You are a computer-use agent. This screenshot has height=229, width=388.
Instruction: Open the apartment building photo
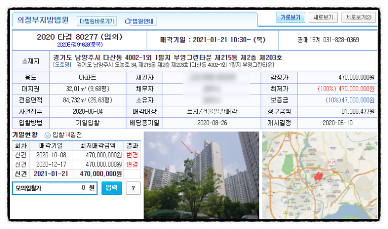click(201, 175)
